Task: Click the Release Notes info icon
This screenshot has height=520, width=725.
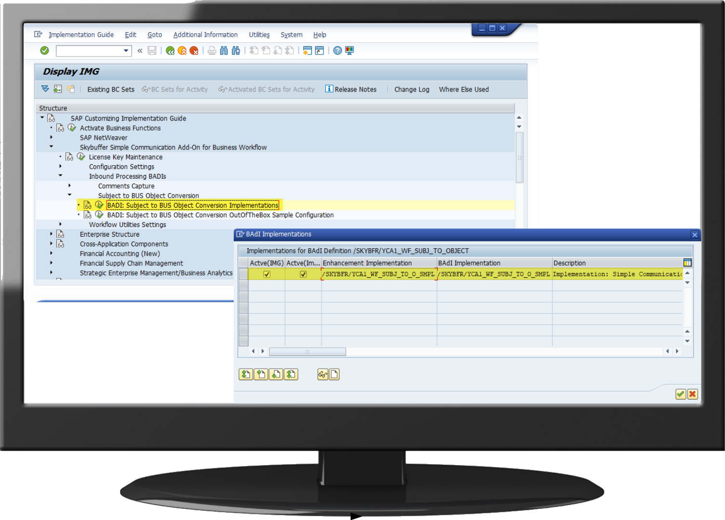Action: [329, 89]
